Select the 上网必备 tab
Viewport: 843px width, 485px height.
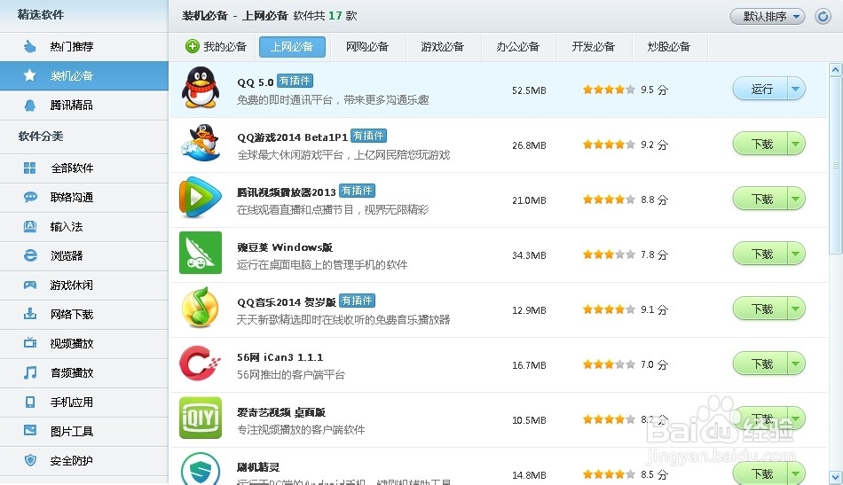coord(292,47)
